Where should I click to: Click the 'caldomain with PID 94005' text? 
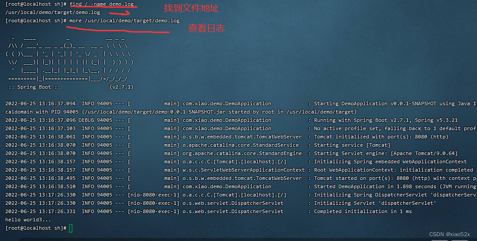[42, 112]
